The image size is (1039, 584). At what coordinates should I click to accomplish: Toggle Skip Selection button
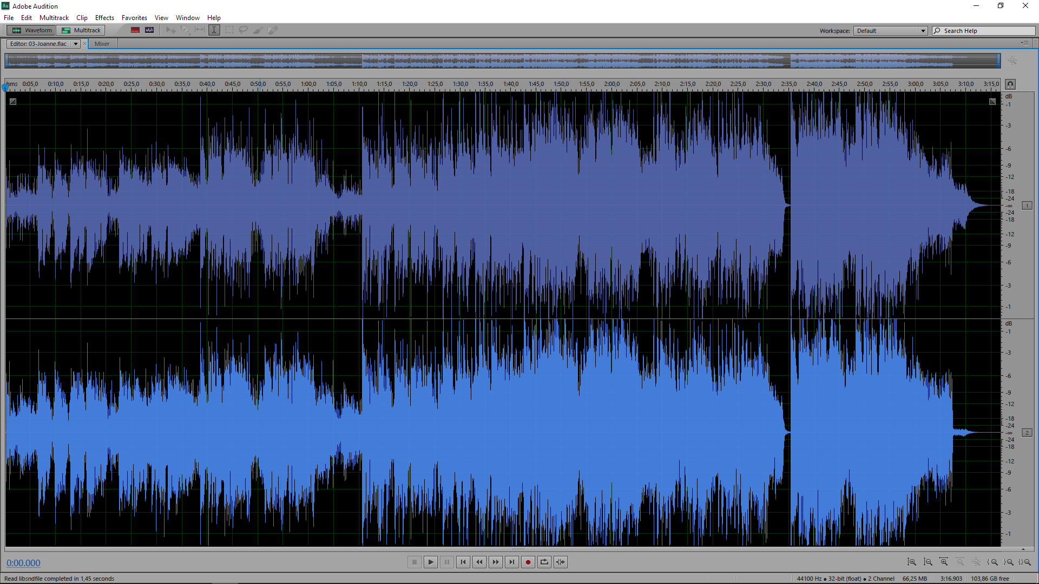[x=561, y=562]
